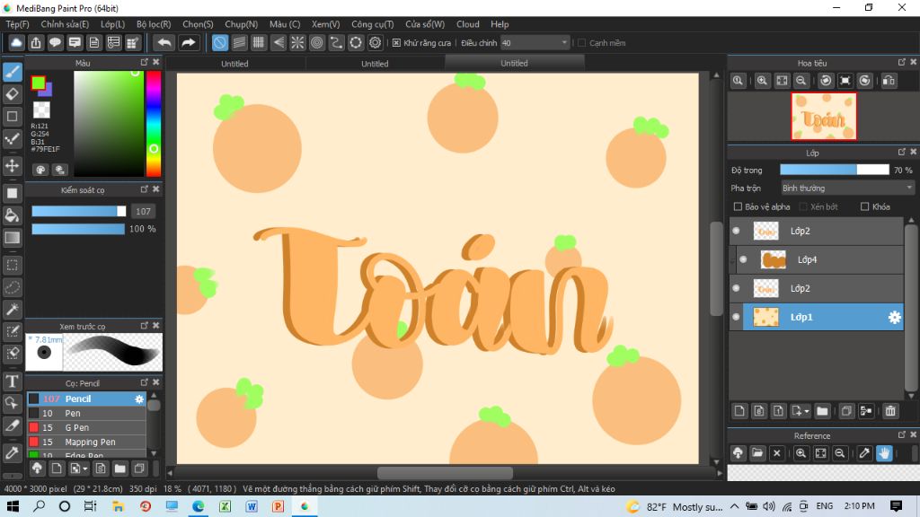Switch to the first Untitled tab
Screen dimensions: 920x517
[234, 64]
